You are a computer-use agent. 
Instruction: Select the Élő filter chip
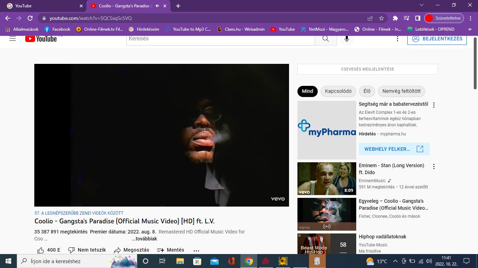367,91
